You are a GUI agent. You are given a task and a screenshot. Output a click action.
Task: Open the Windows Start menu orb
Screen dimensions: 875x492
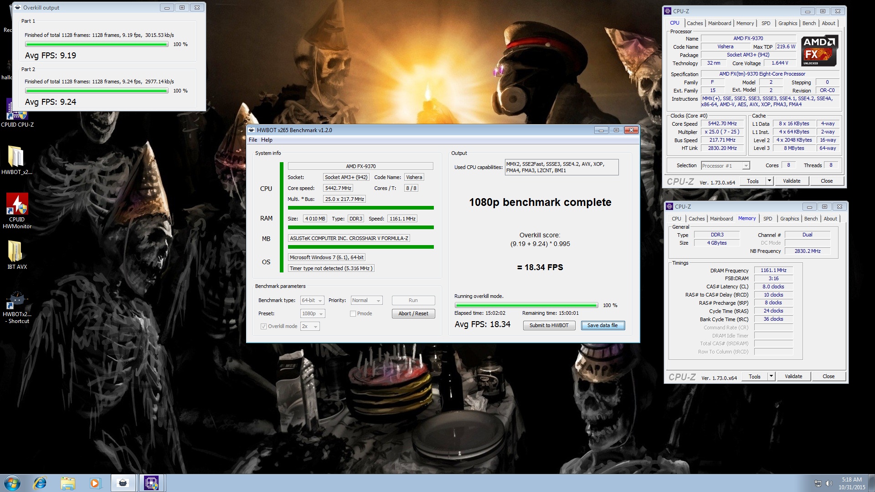[12, 483]
